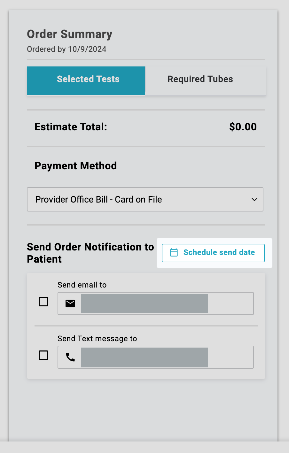
Task: Open the Payment Method dropdown
Action: pyautogui.click(x=145, y=199)
